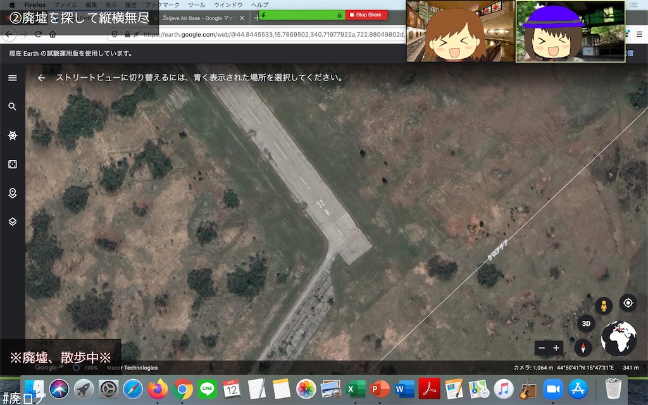
Task: Open Calendar showing 12 in Dock
Action: point(232,389)
